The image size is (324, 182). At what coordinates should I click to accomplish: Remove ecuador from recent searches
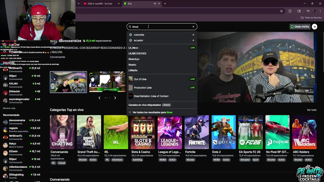click(193, 40)
